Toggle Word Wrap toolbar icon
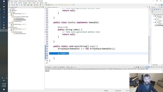Screen dimensions: 163x92 click(50, 5)
